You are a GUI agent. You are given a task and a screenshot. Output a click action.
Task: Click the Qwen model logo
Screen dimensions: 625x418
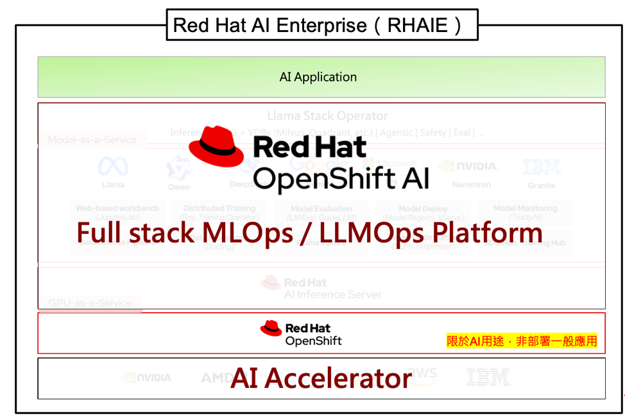[178, 169]
